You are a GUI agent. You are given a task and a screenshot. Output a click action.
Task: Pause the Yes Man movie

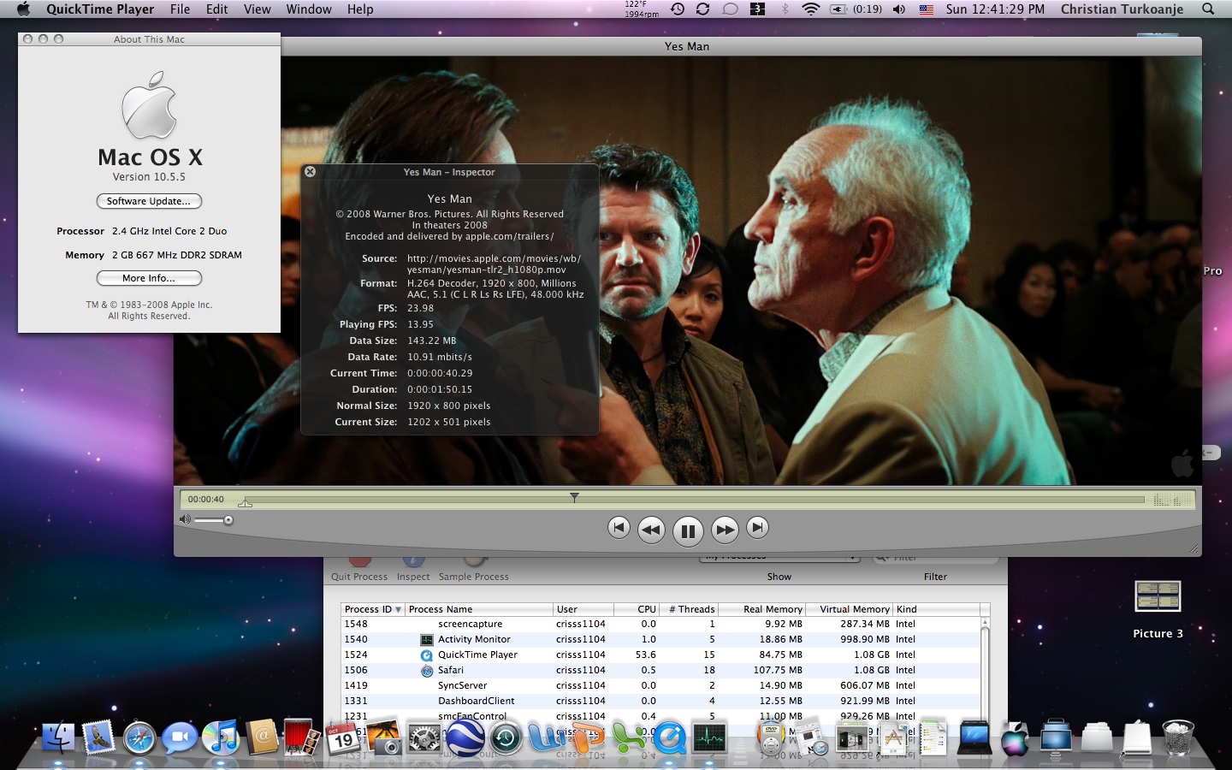[688, 531]
